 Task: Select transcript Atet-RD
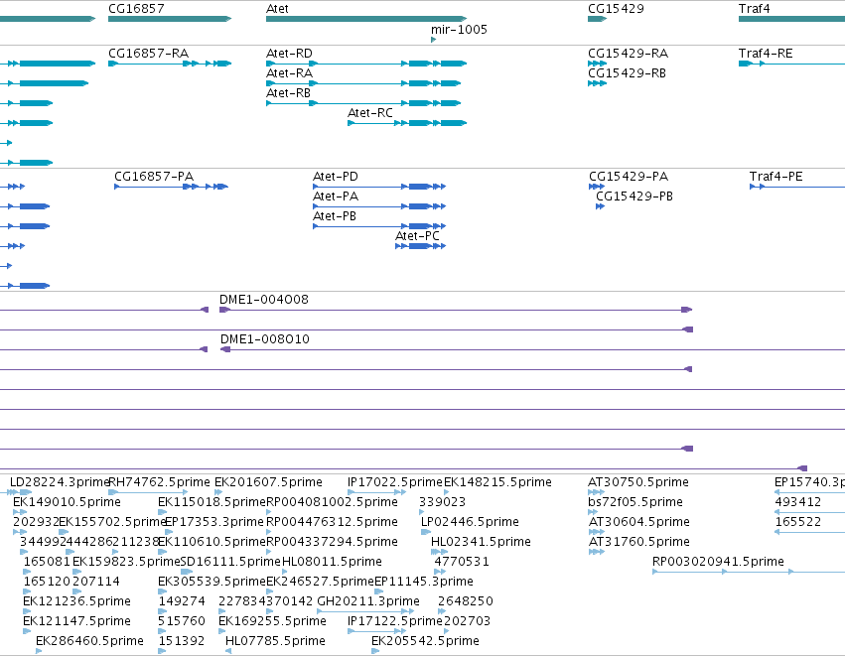click(366, 64)
